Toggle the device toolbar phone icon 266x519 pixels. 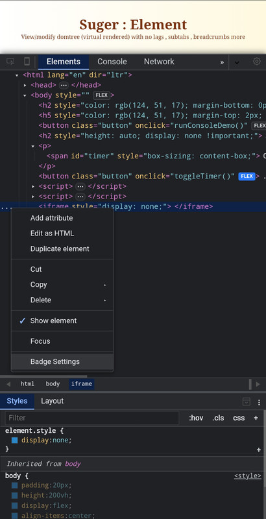[x=27, y=62]
